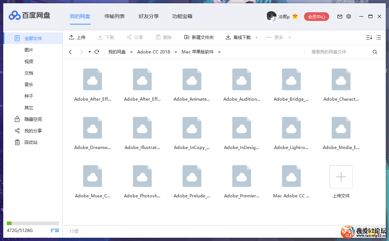Viewport: 389px width, 241px height.
Task: Click Mac 苹果版软件 breadcrumb
Action: pos(197,52)
